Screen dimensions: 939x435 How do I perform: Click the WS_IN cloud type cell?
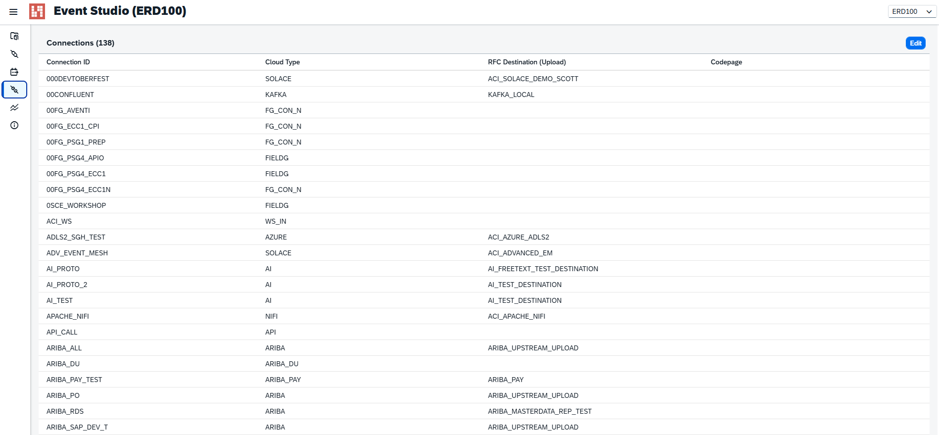click(276, 221)
